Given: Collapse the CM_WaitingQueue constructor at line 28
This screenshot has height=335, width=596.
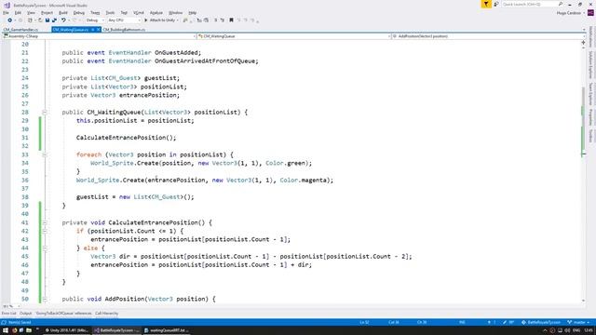Looking at the screenshot, I should [45, 113].
